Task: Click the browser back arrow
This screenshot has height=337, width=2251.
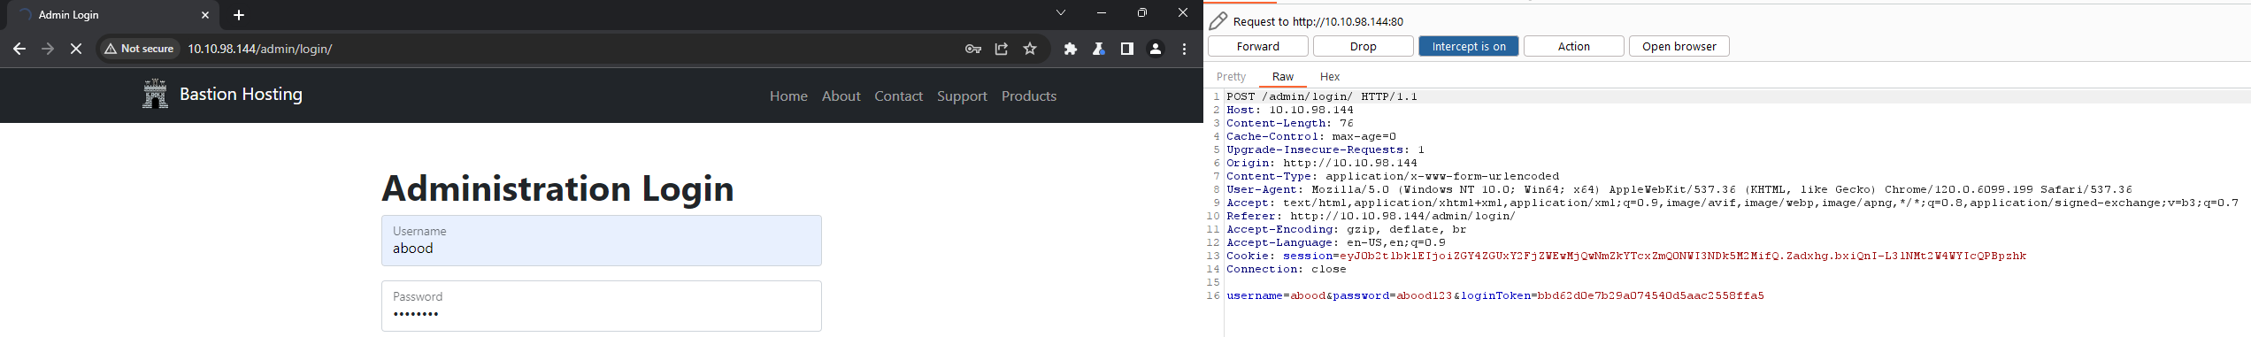Action: click(x=19, y=49)
